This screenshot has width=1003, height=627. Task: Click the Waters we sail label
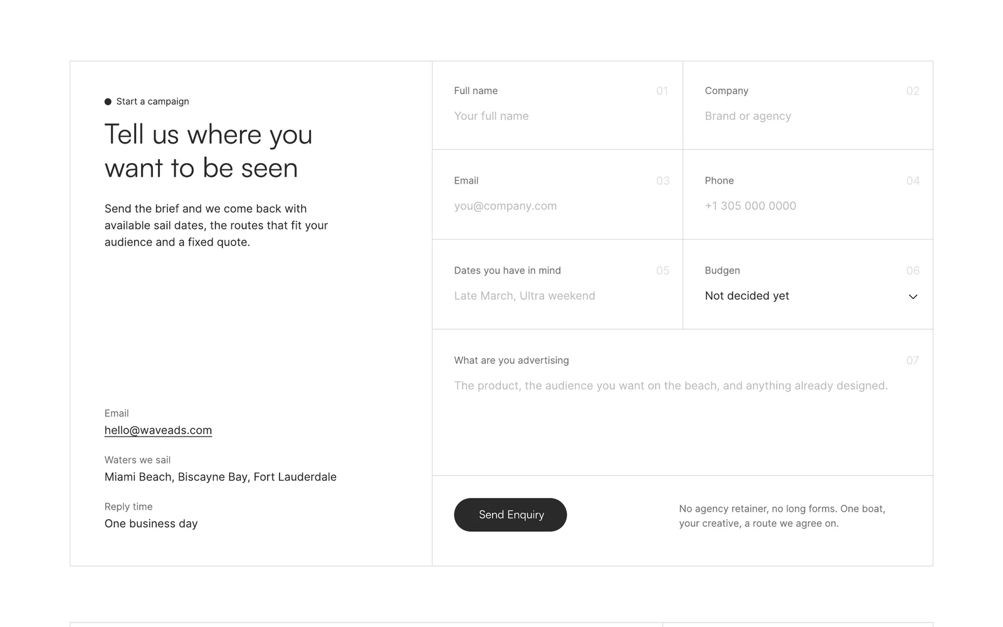137,460
